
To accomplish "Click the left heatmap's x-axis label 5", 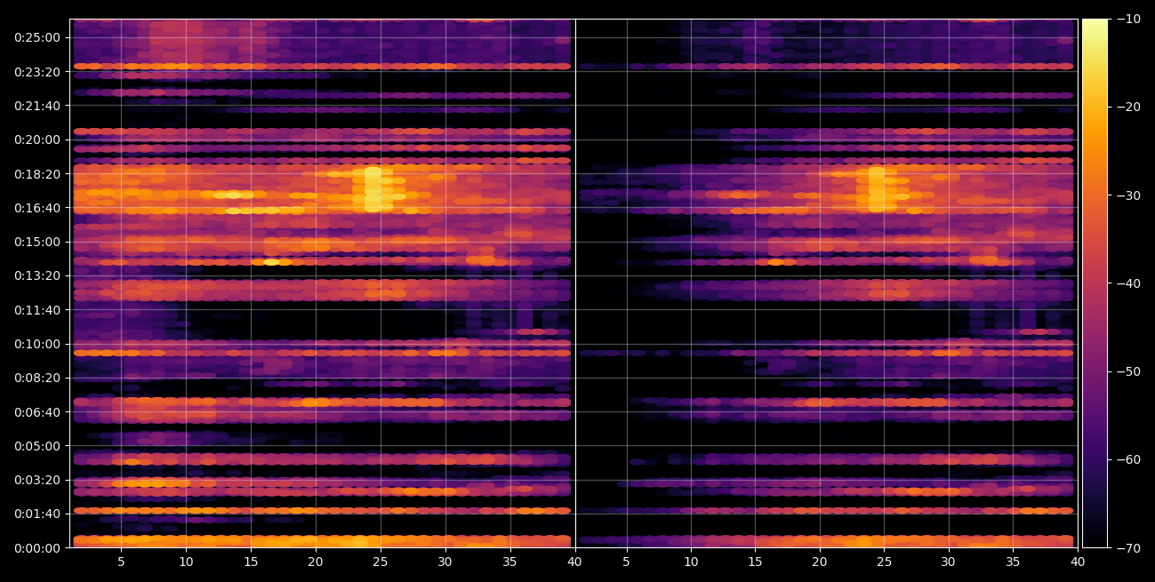I will (121, 562).
